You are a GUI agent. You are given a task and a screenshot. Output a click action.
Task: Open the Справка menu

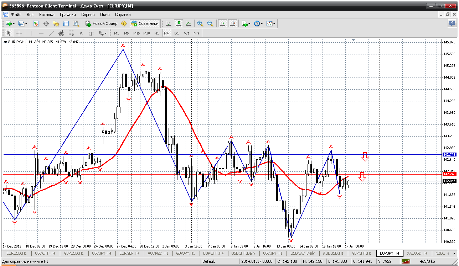click(x=123, y=15)
